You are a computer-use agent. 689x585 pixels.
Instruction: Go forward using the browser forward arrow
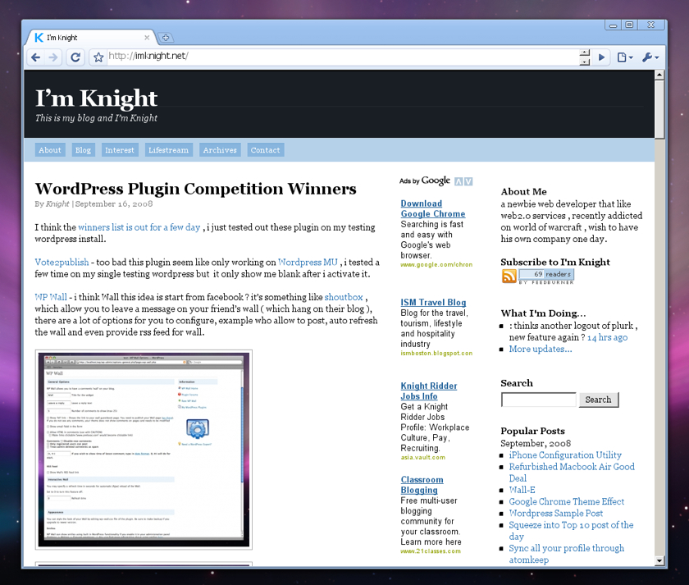tap(53, 57)
